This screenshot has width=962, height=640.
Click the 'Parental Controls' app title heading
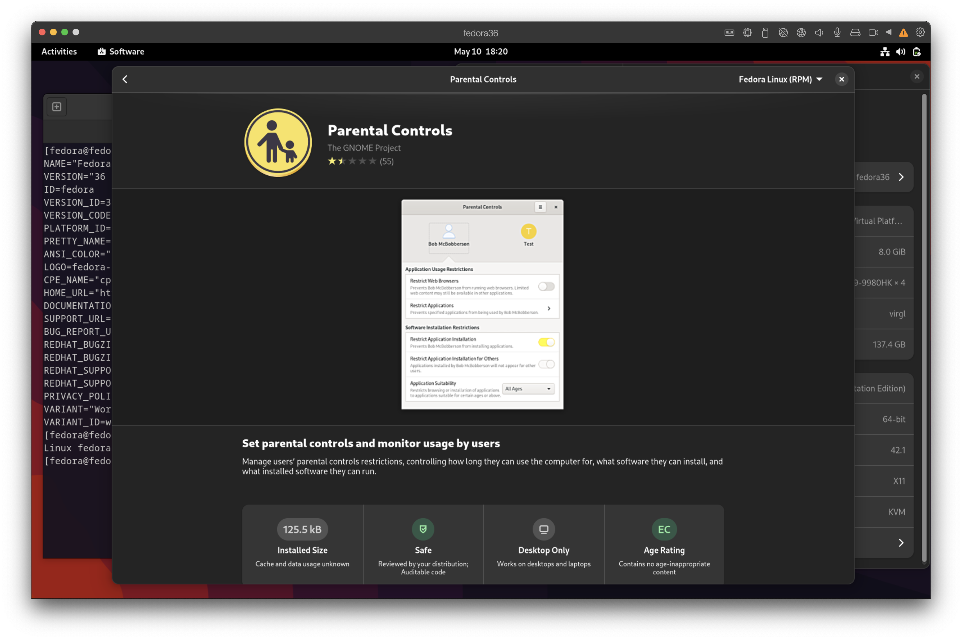click(390, 131)
